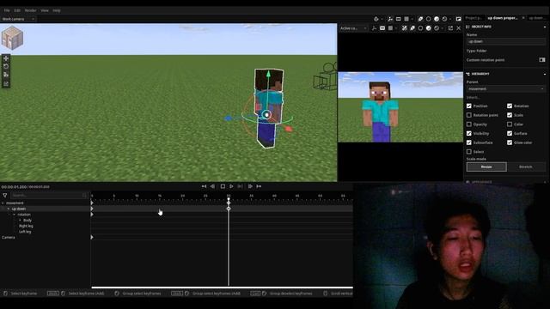The width and height of the screenshot is (550, 309).
Task: Step forward one frame in the timeline
Action: (250, 186)
